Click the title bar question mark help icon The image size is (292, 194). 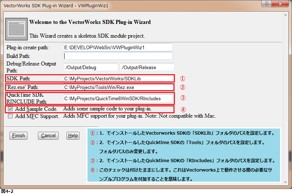click(x=266, y=4)
